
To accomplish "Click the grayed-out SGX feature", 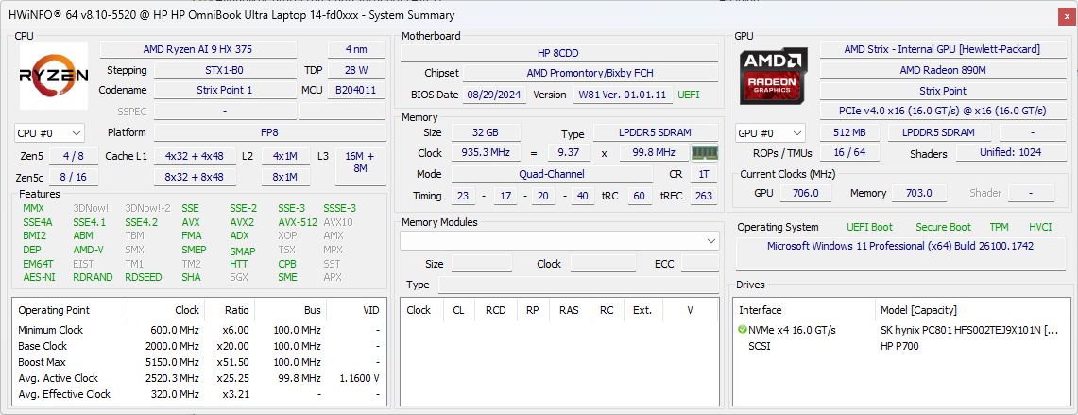I will tap(240, 277).
